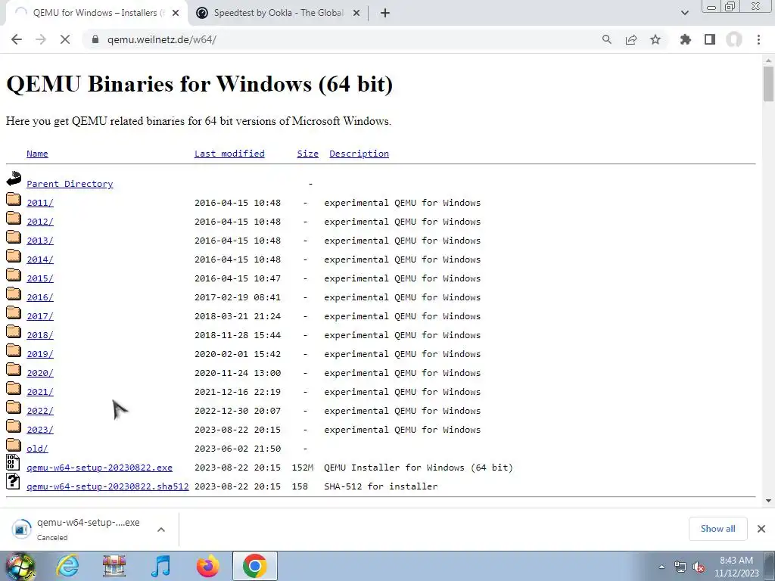775x581 pixels.
Task: Close the Speedtest by Ookla tab
Action: pos(356,14)
